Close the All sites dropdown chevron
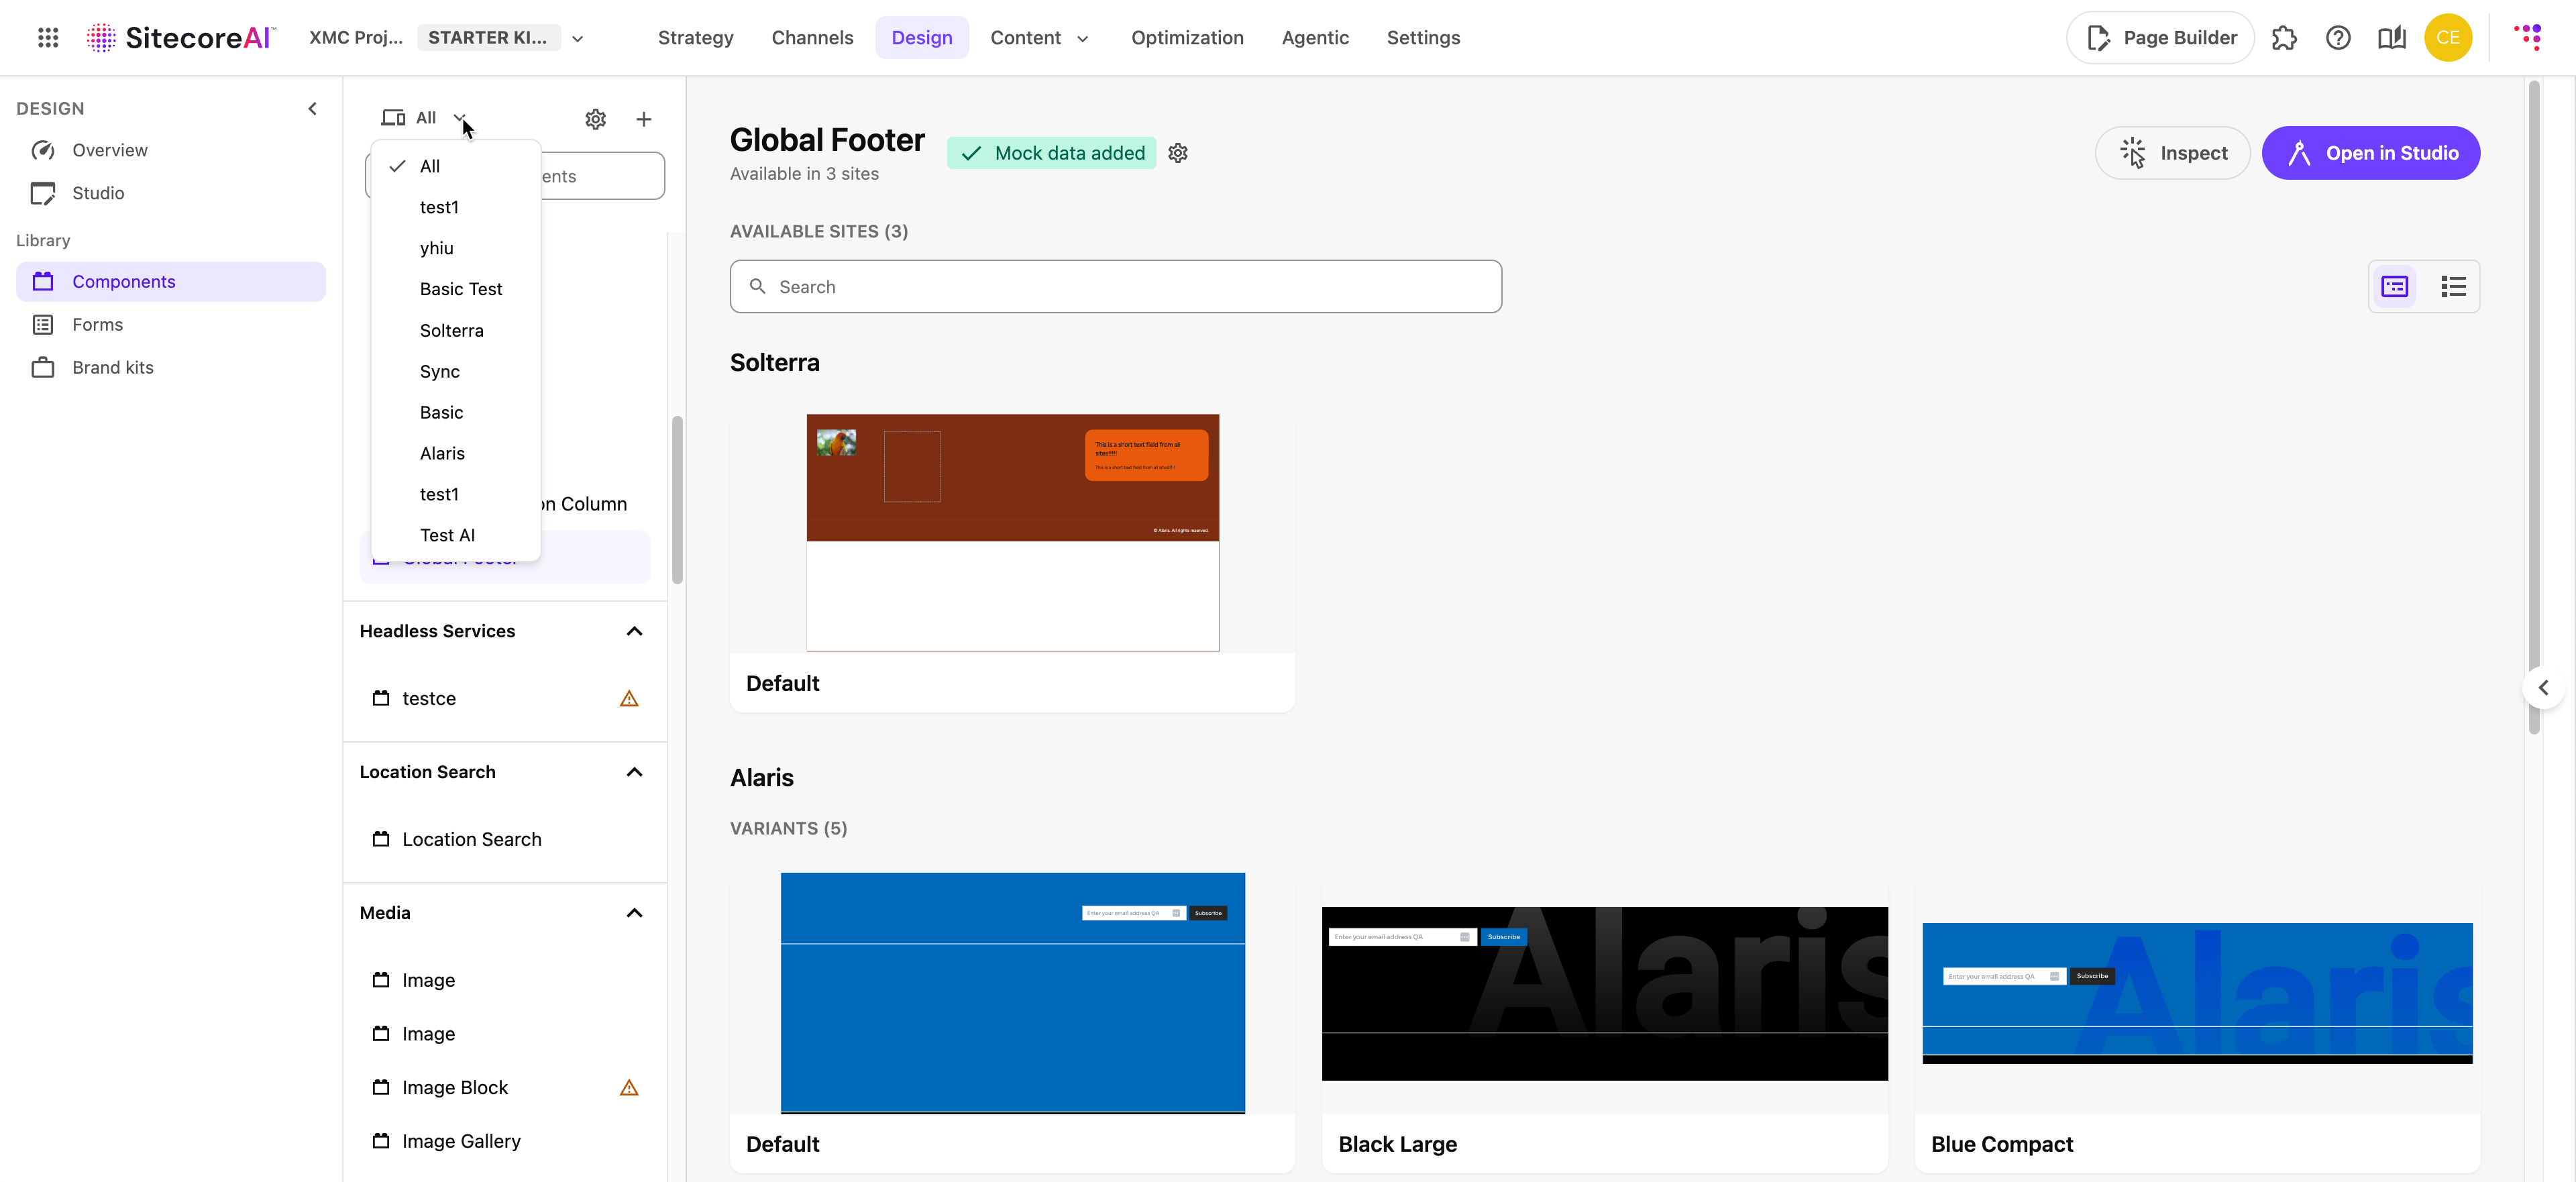 tap(459, 118)
